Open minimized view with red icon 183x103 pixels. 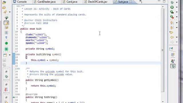(6, 90)
